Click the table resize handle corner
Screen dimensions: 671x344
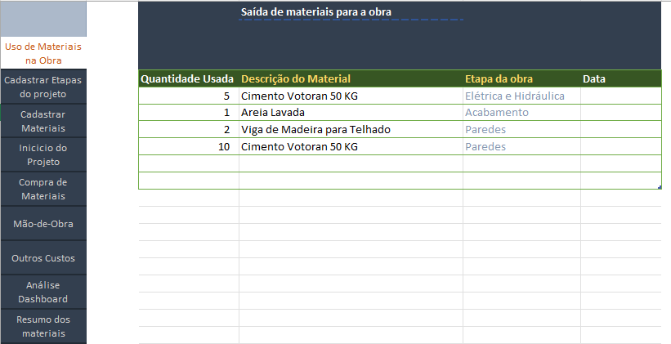[660, 187]
